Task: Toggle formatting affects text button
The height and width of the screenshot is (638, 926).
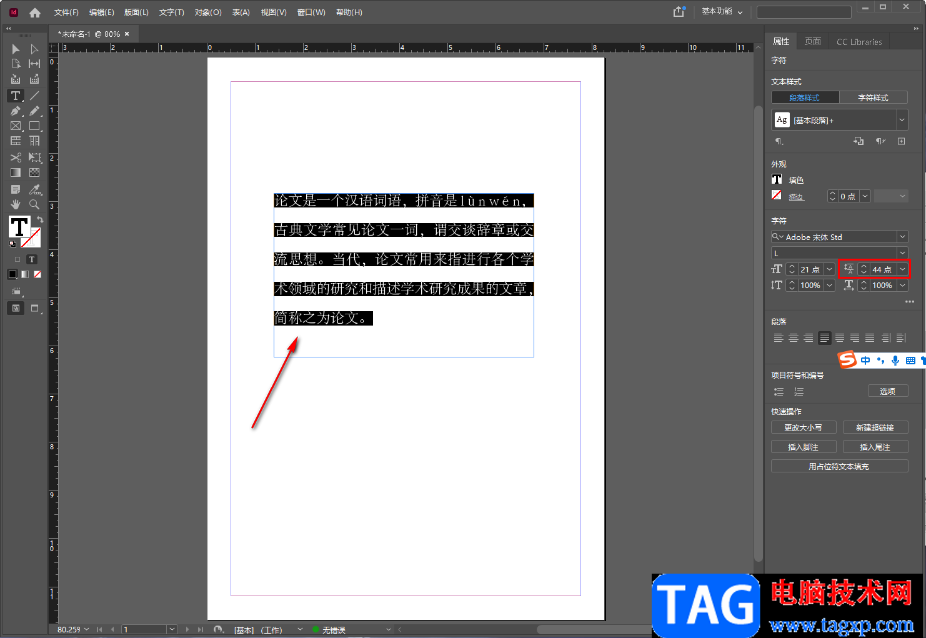Action: [32, 259]
